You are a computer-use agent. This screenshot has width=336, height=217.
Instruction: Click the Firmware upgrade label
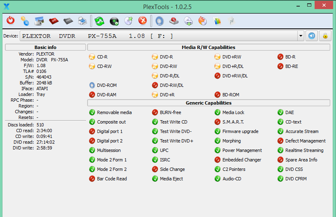pyautogui.click(x=241, y=131)
